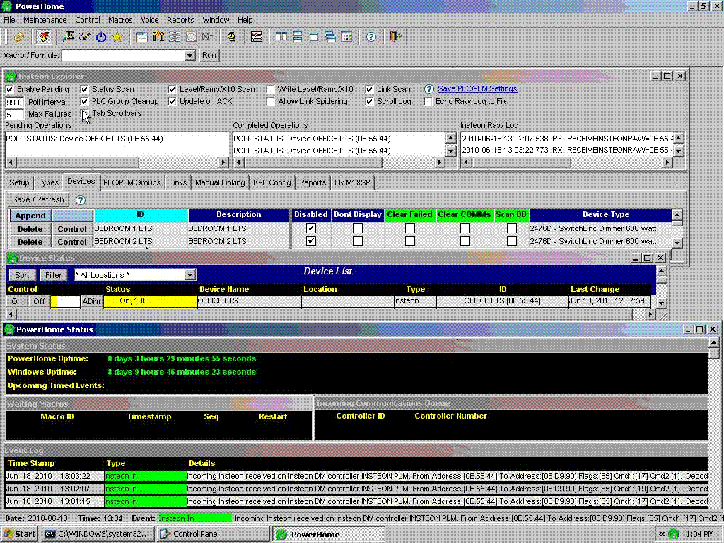
Task: Open the File menu
Action: (9, 20)
